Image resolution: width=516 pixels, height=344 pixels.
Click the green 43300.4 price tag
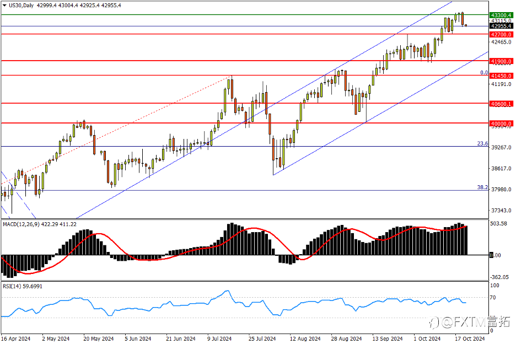click(x=501, y=15)
